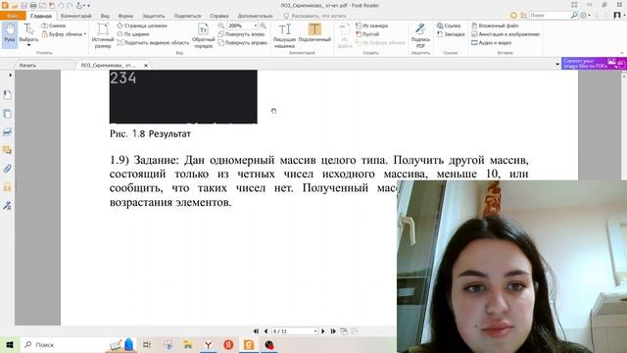Switch to the Дополнительно ribbon tab
Viewport: 627px width, 353px height.
(255, 16)
